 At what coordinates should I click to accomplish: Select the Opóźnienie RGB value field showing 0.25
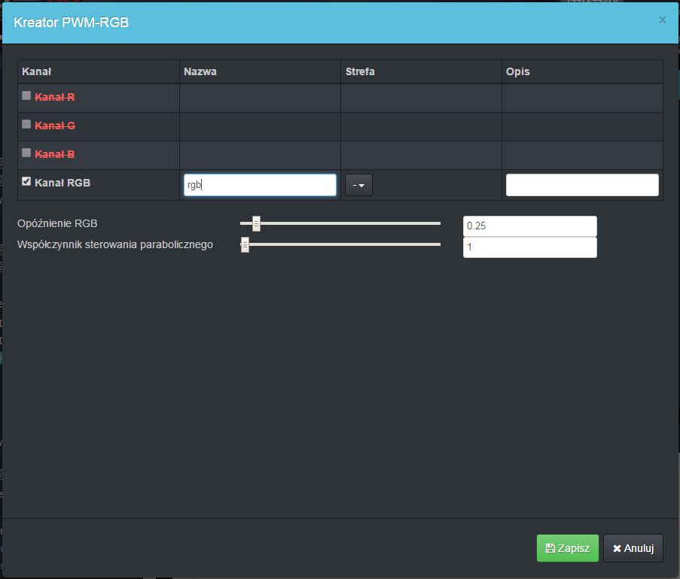tap(529, 226)
